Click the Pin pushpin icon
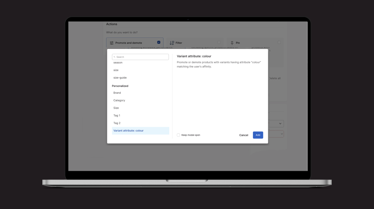 pos(232,43)
